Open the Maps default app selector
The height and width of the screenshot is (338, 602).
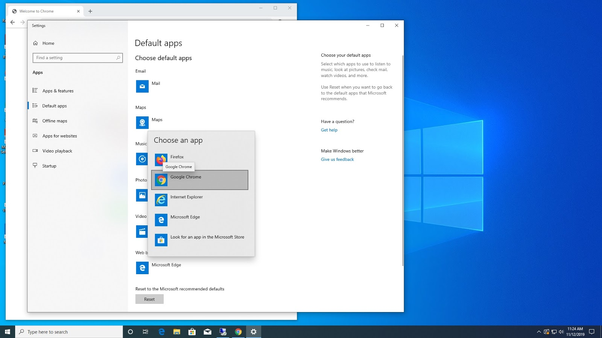pos(149,122)
